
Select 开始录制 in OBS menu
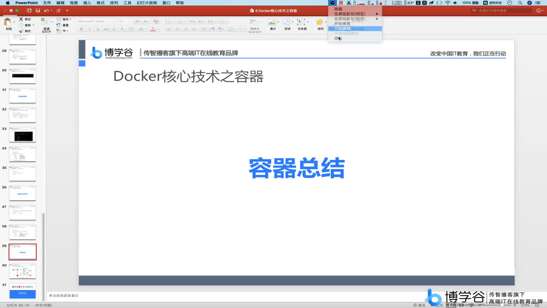(x=355, y=29)
